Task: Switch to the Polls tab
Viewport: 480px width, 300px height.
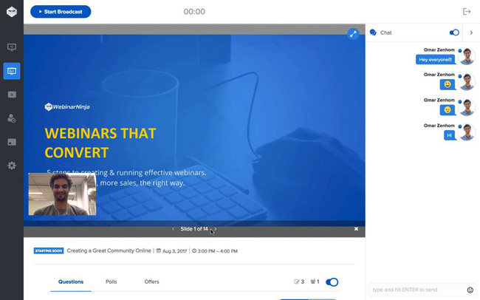Action: [111, 282]
